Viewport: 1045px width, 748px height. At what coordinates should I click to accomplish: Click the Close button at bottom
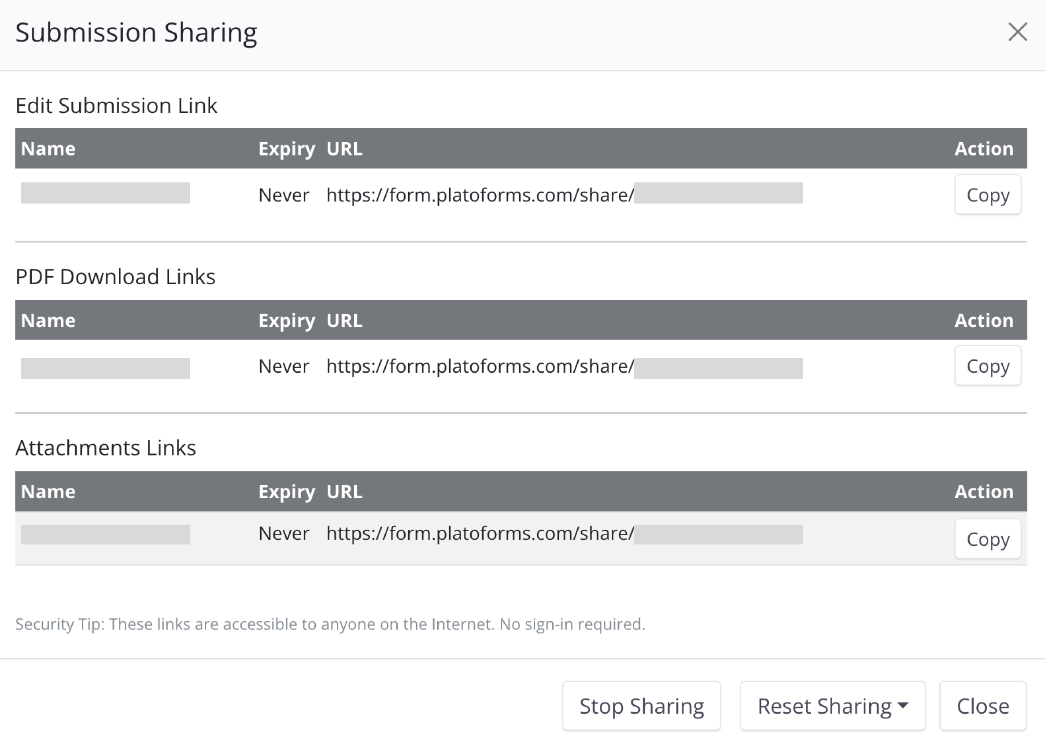[x=983, y=706]
